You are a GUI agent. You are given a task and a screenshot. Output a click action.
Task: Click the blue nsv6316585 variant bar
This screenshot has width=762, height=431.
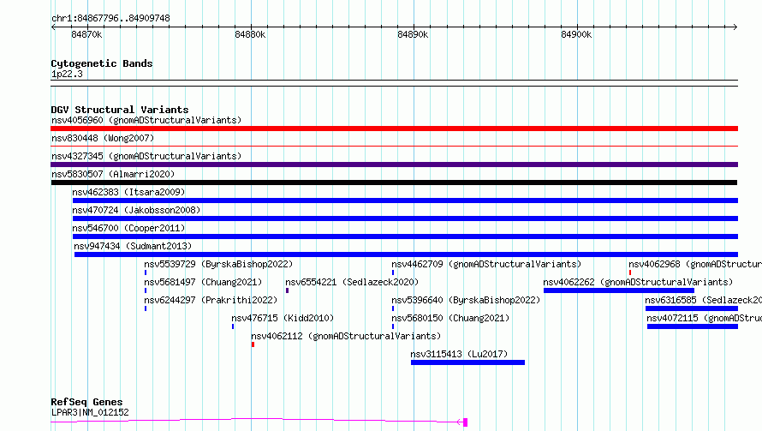click(692, 308)
